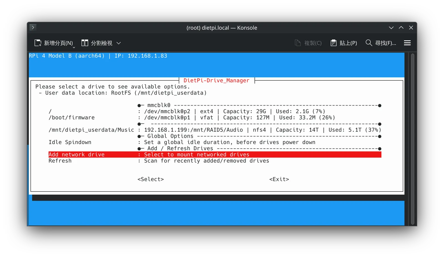This screenshot has width=444, height=258.
Task: Select the highlighted Add network drive entry
Action: coord(215,155)
